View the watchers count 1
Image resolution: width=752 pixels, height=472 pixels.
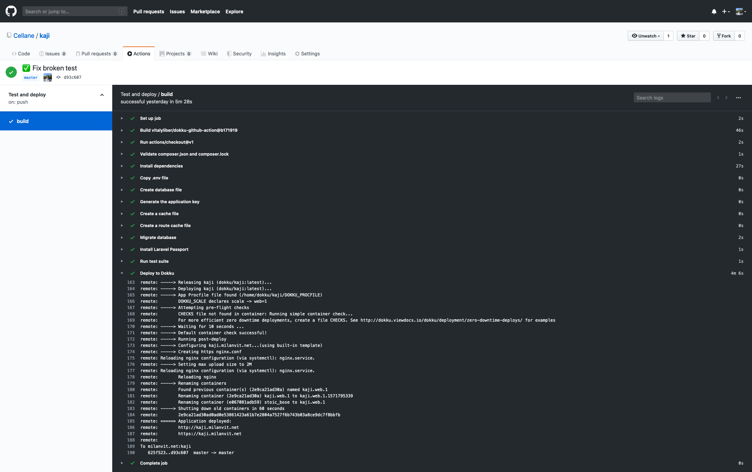click(669, 36)
